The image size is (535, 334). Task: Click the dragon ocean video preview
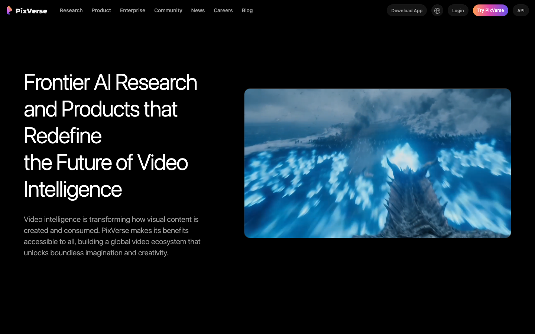coord(377,163)
